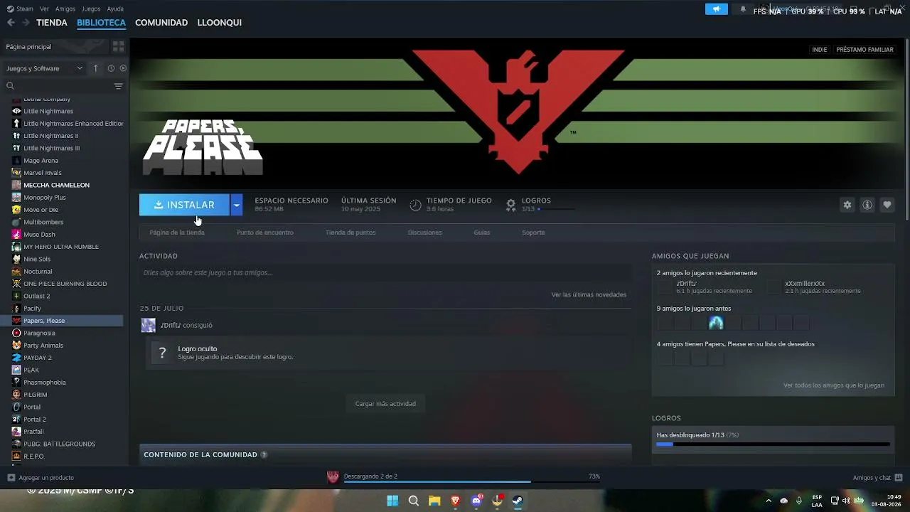The width and height of the screenshot is (910, 512).
Task: Open Discord from the taskbar
Action: [476, 501]
